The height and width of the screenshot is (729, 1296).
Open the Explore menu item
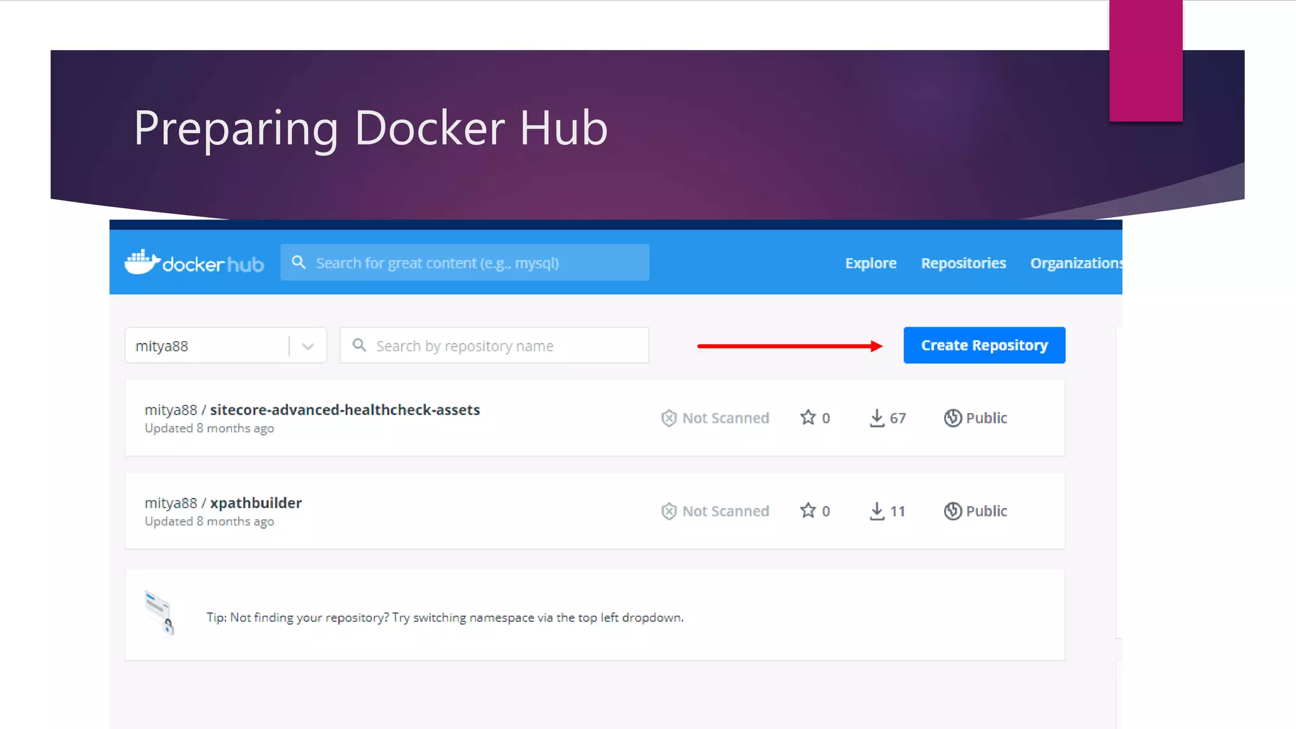871,263
